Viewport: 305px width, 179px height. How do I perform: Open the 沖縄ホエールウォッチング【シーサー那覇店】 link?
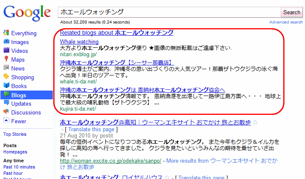tap(117, 62)
